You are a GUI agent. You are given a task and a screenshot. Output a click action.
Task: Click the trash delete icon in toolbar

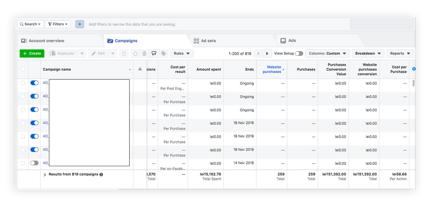[x=144, y=54]
